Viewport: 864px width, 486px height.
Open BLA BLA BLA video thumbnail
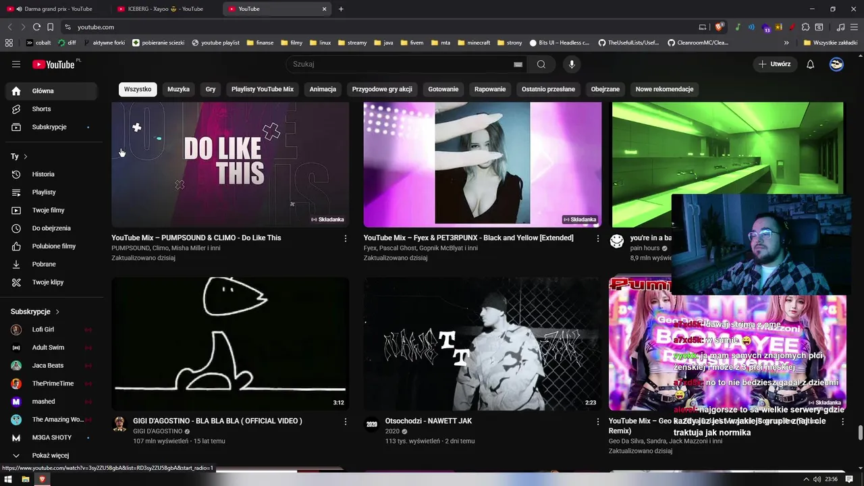pos(230,344)
